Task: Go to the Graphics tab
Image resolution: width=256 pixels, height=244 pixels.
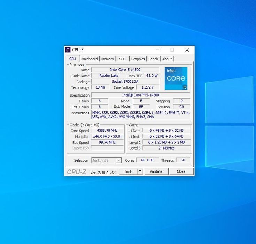Action: click(138, 59)
